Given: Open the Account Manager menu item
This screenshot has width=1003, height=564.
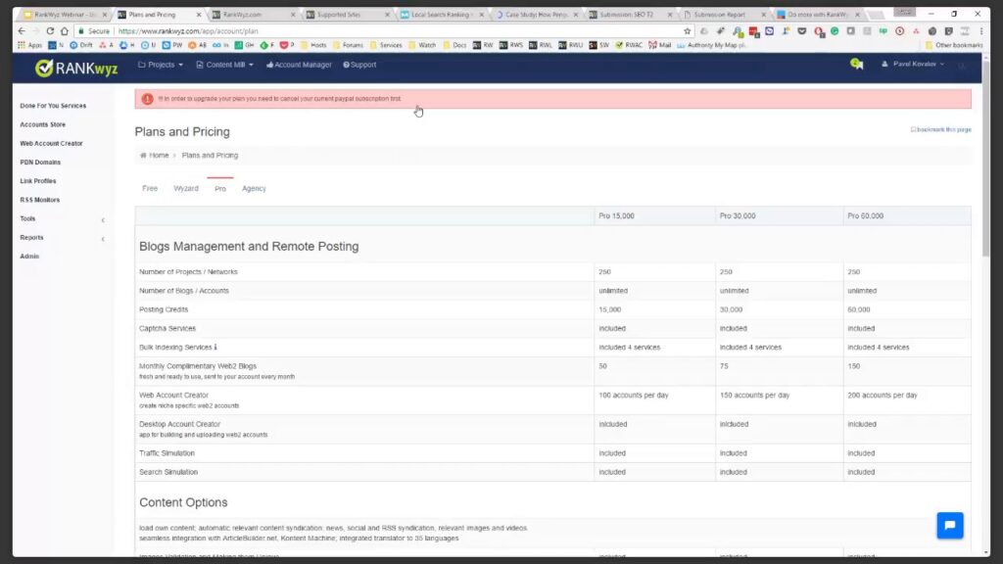Looking at the screenshot, I should click(299, 65).
